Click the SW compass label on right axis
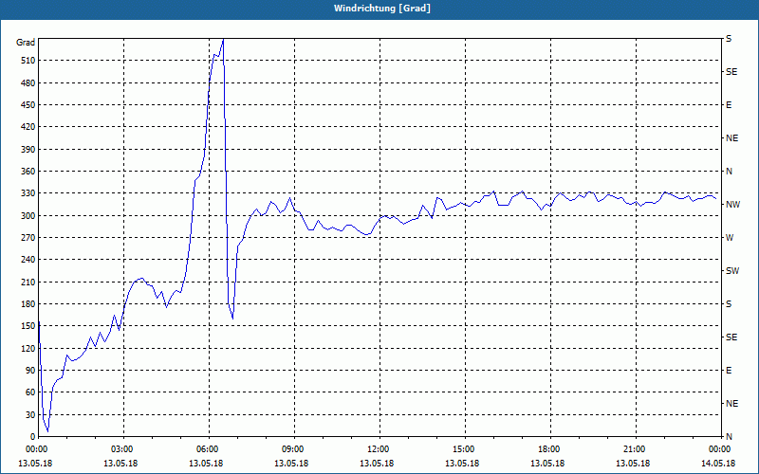 [x=732, y=271]
